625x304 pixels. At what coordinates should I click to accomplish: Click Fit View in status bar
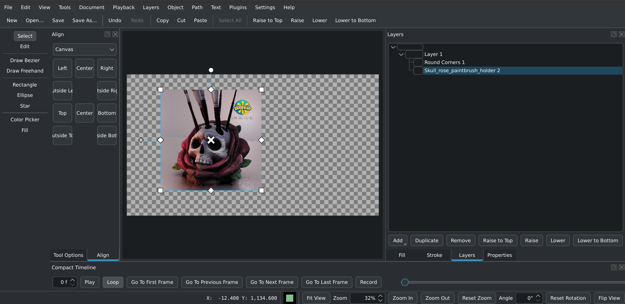(316, 298)
